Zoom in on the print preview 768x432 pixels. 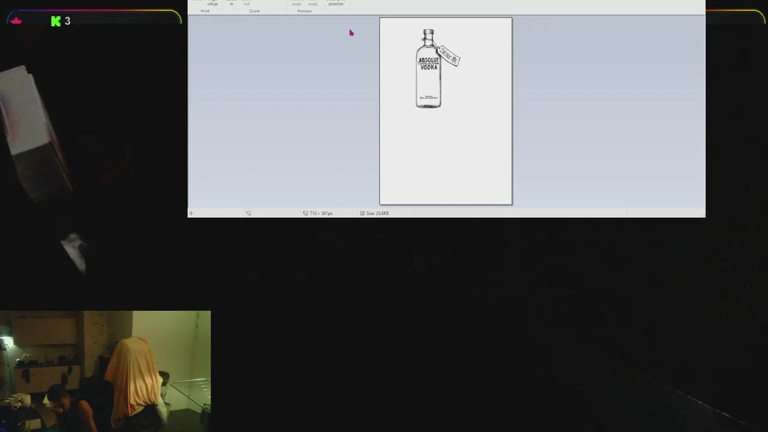232,3
